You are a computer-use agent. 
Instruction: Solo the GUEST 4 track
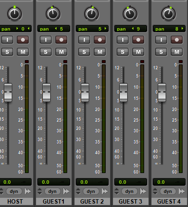pos(161,52)
